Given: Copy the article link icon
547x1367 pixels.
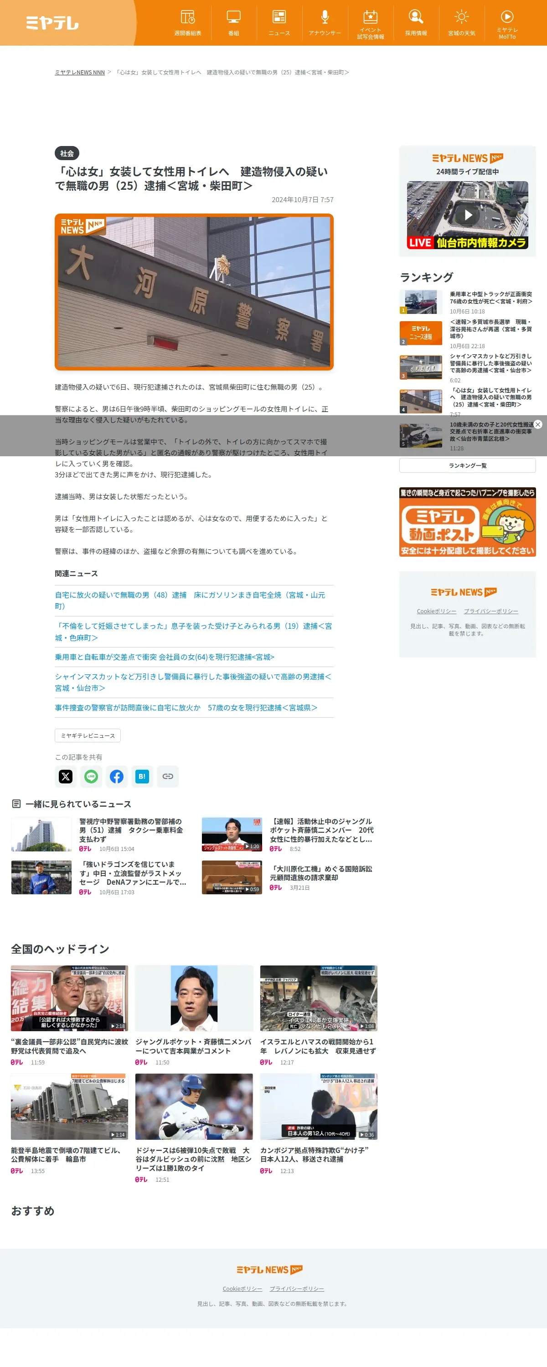Looking at the screenshot, I should [167, 777].
